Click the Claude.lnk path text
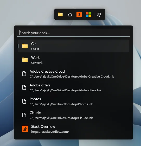This screenshot has width=141, height=146. tap(61, 118)
